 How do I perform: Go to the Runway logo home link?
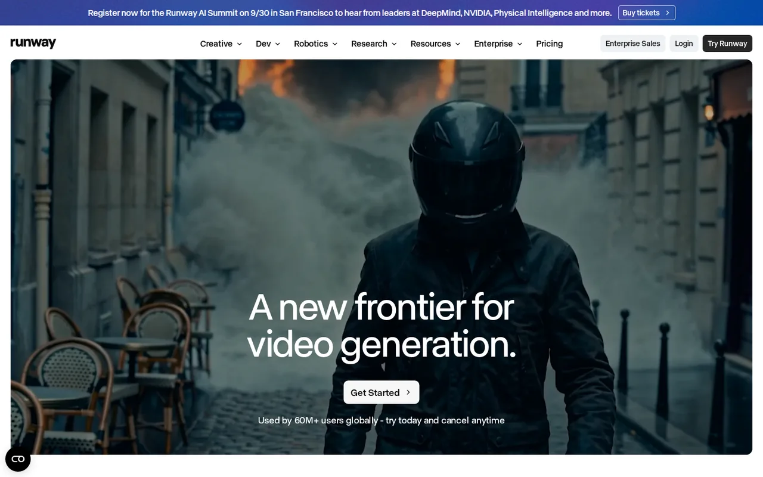[x=33, y=43]
